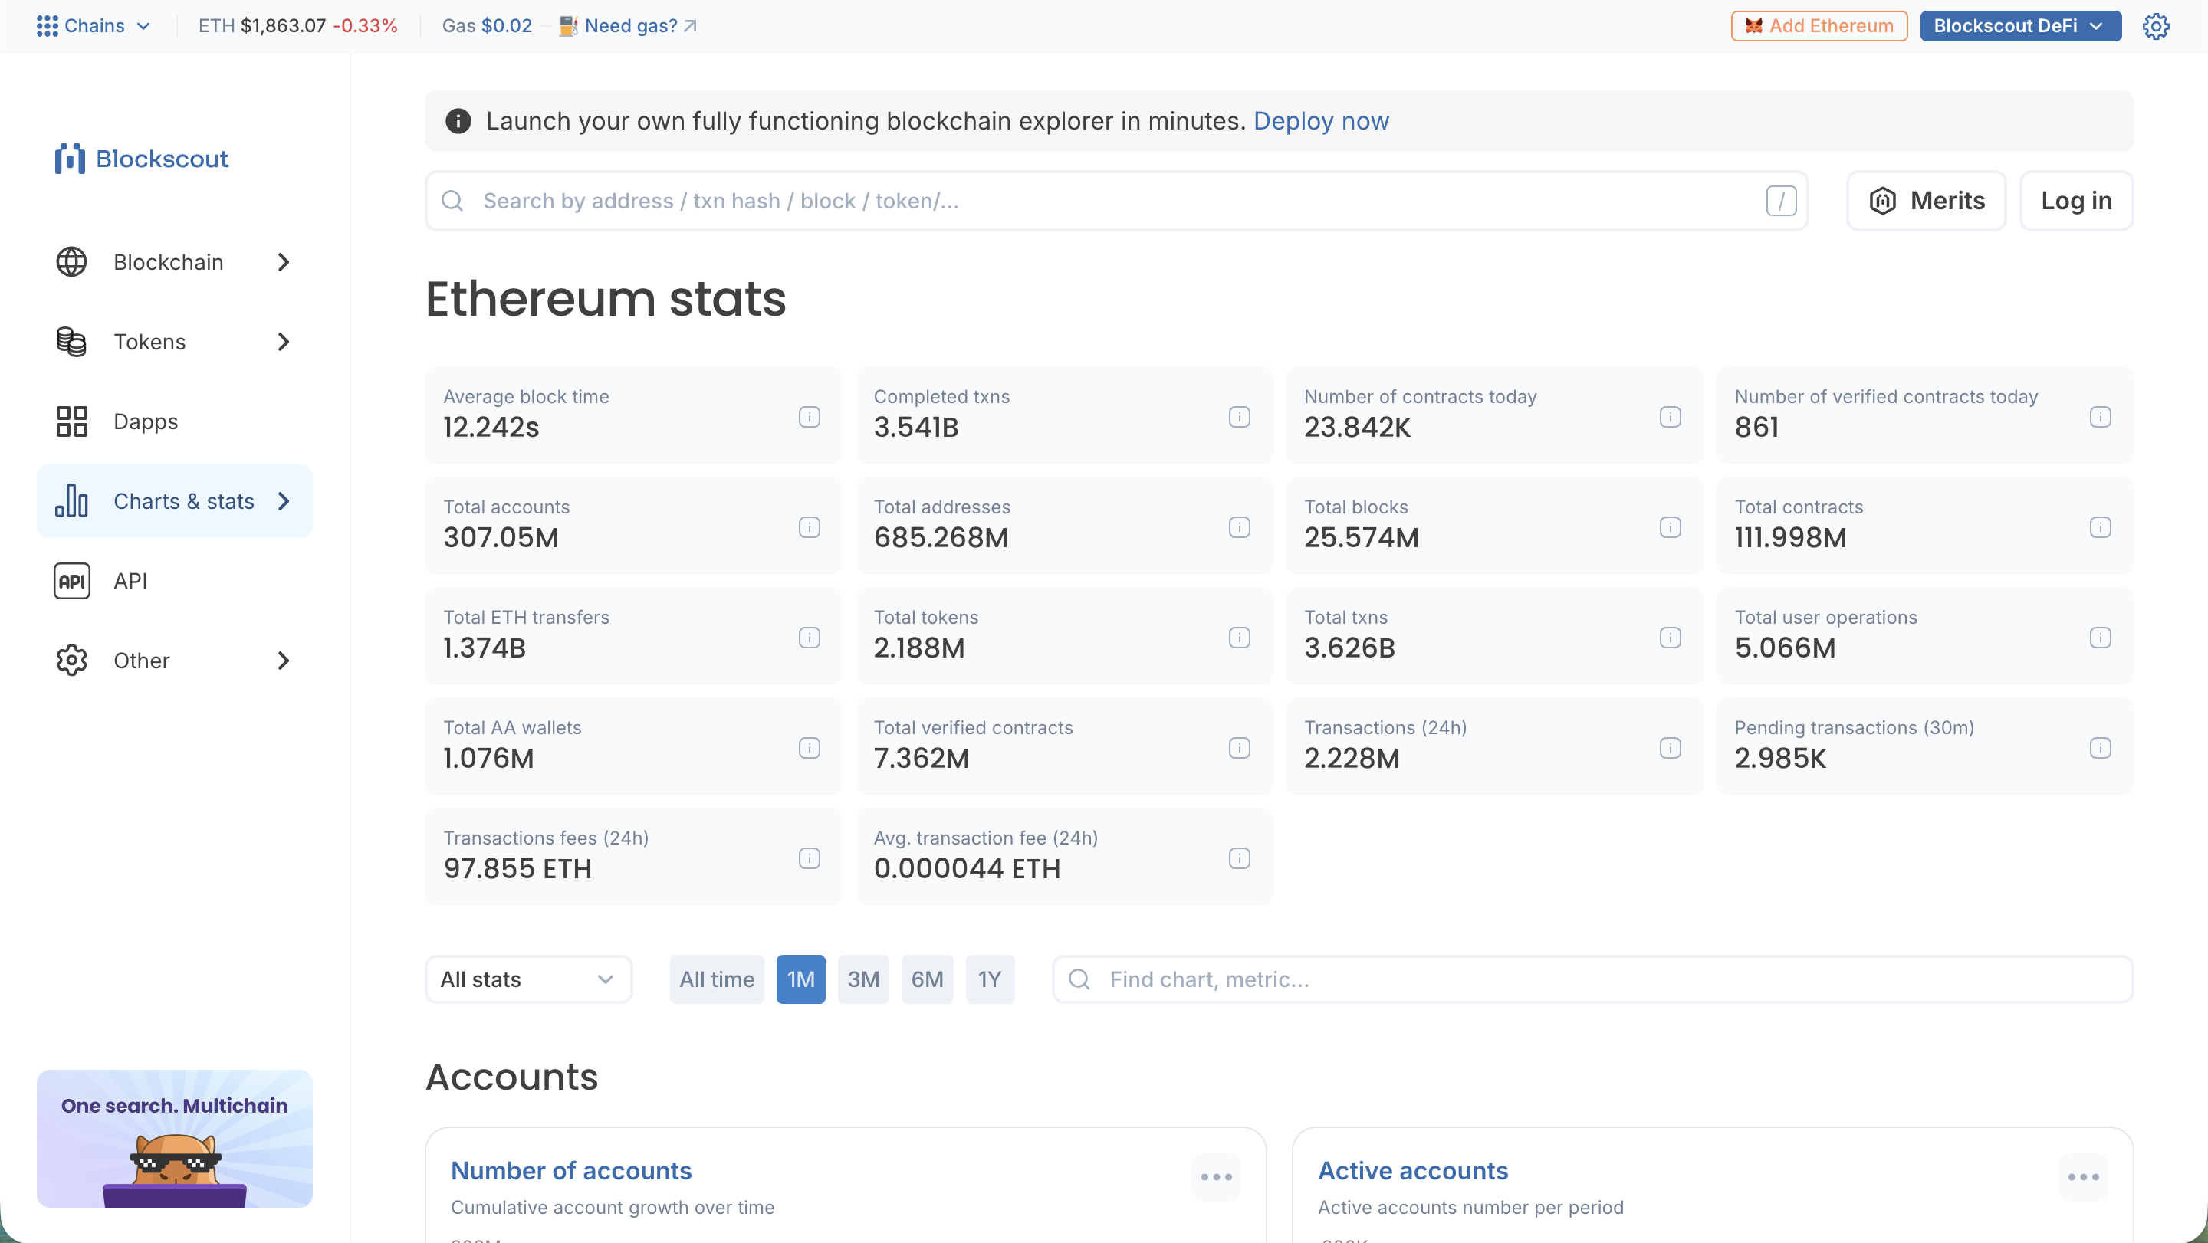Click the Chains grid icon
This screenshot has width=2208, height=1243.
(47, 26)
